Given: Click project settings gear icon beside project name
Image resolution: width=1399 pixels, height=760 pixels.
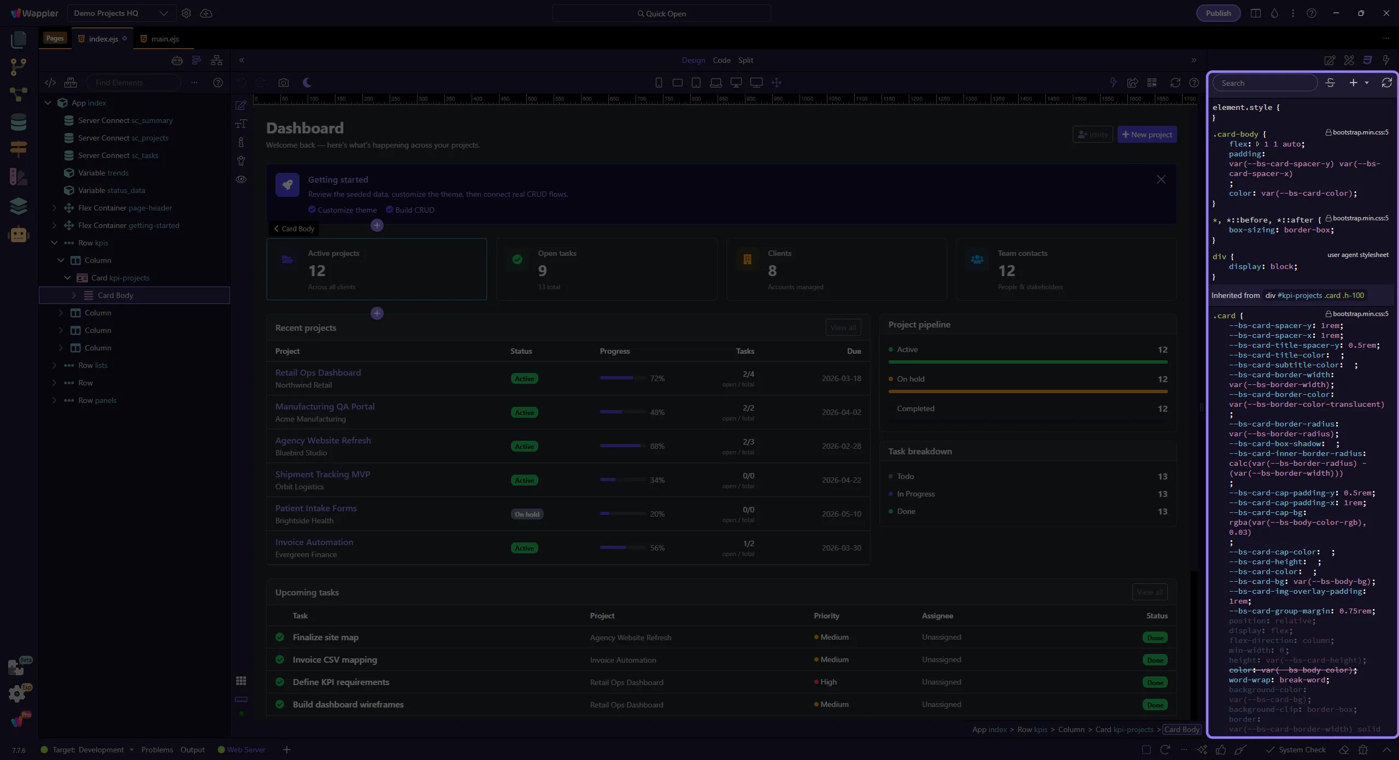Looking at the screenshot, I should 186,13.
